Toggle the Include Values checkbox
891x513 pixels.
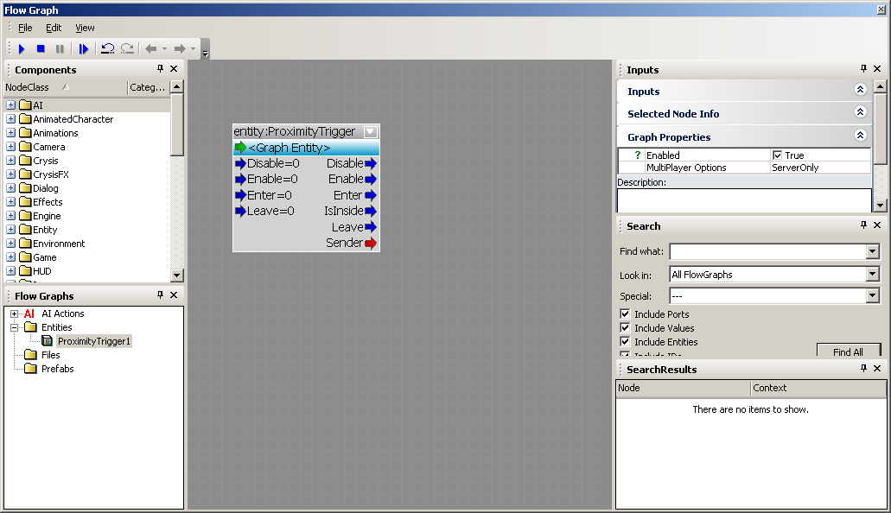pyautogui.click(x=625, y=327)
